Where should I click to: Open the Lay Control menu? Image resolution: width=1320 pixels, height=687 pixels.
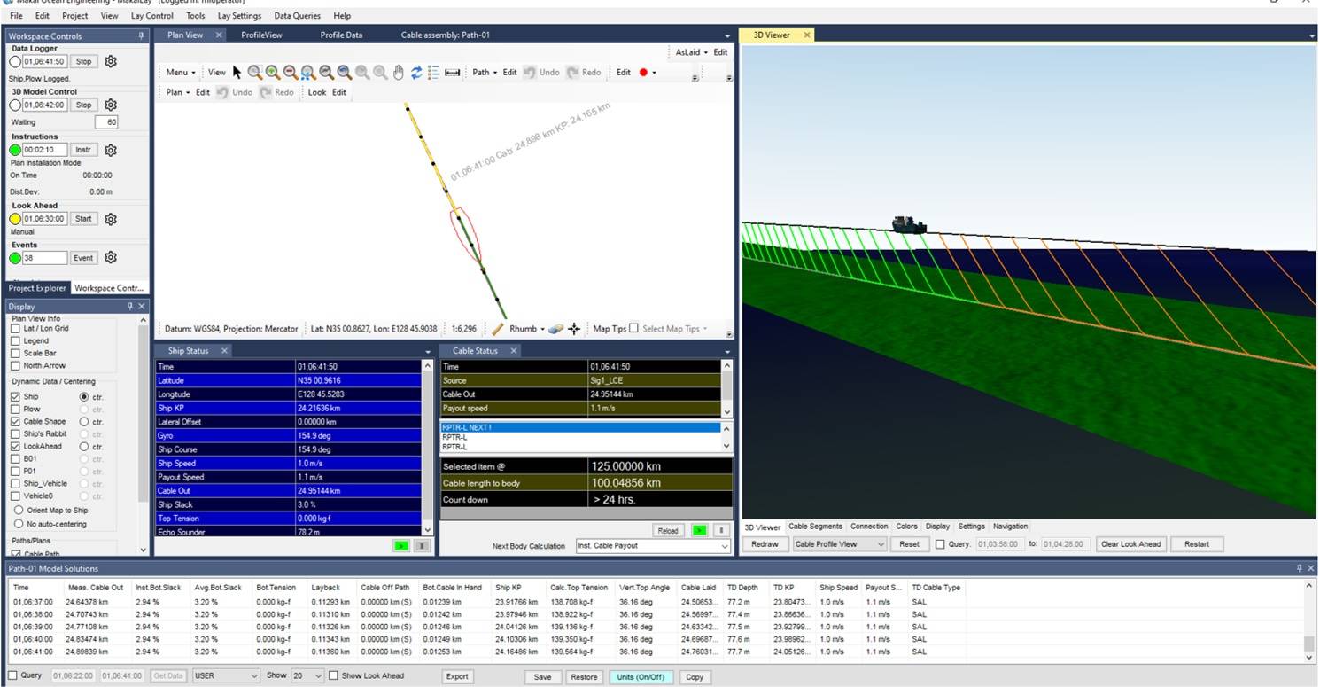(151, 16)
